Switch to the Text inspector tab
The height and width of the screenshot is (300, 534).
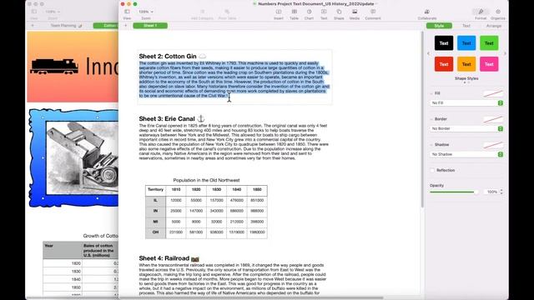466,26
